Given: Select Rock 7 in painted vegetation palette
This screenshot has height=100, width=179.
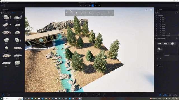Looking at the screenshot, I should 173,44.
